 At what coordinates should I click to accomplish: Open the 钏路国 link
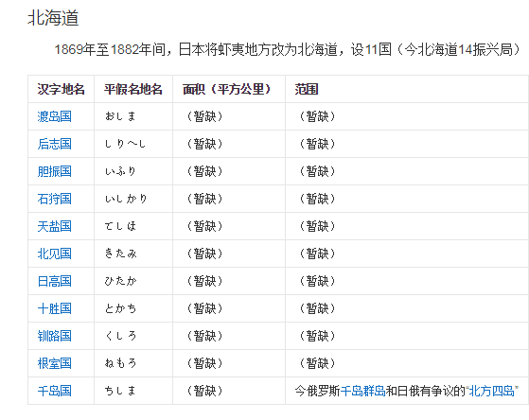[54, 336]
